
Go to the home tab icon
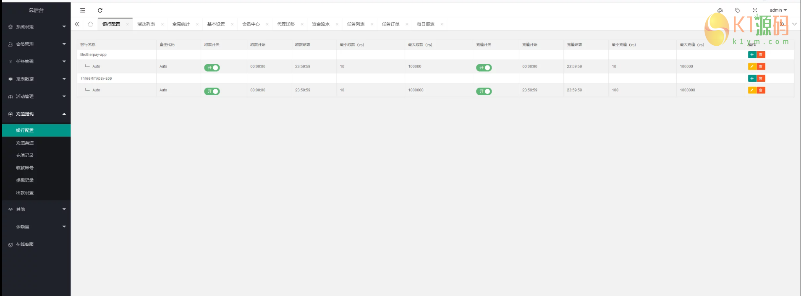tap(90, 24)
